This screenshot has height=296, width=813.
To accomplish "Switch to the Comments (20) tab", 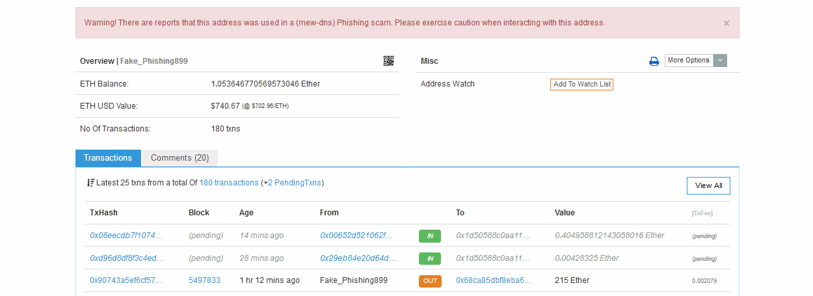I will pyautogui.click(x=180, y=158).
